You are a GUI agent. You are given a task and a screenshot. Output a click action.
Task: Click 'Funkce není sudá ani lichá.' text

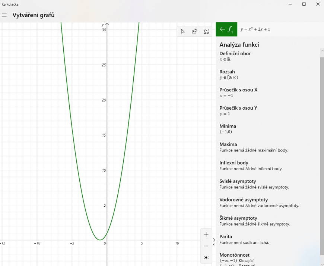244,242
